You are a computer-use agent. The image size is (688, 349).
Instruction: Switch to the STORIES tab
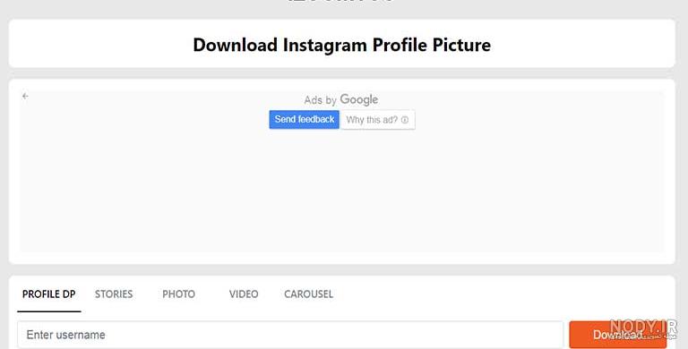(114, 294)
